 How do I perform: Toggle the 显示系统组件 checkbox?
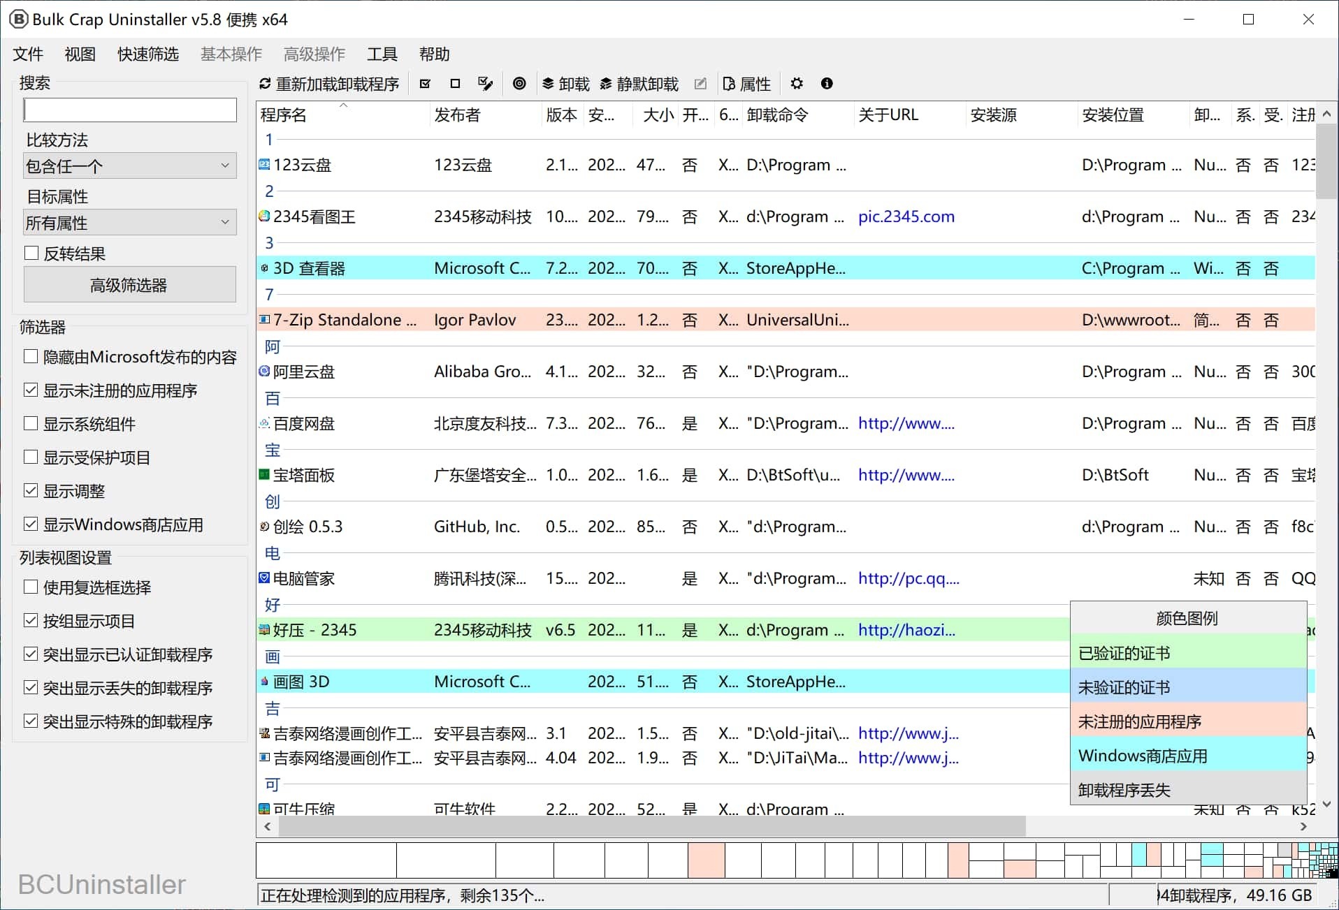point(31,424)
